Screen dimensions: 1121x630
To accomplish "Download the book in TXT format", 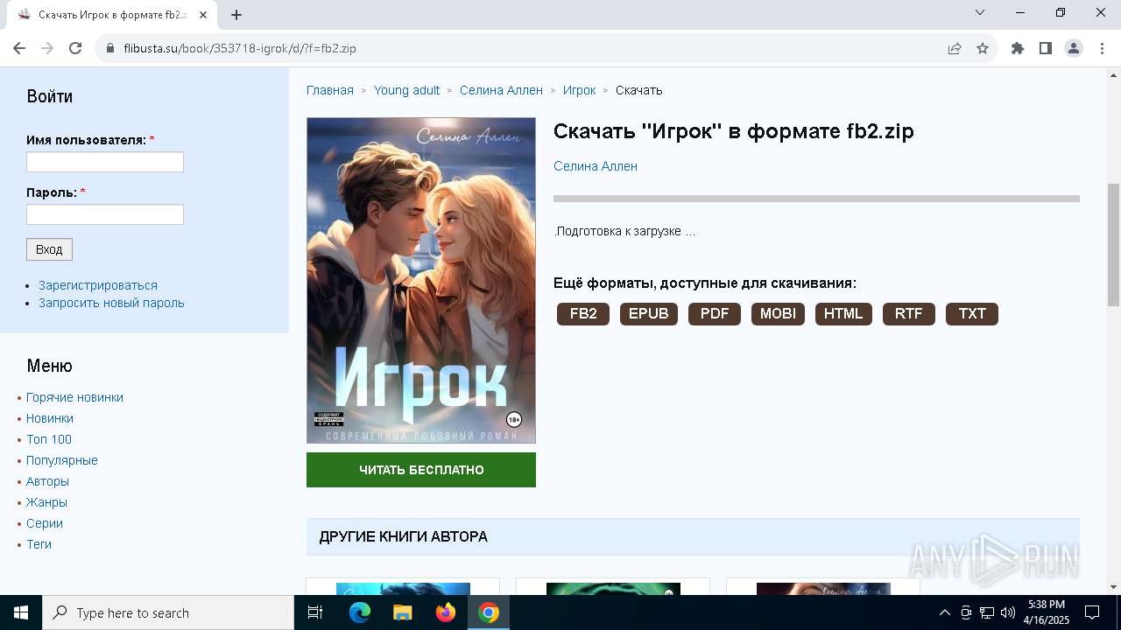I will tap(972, 314).
